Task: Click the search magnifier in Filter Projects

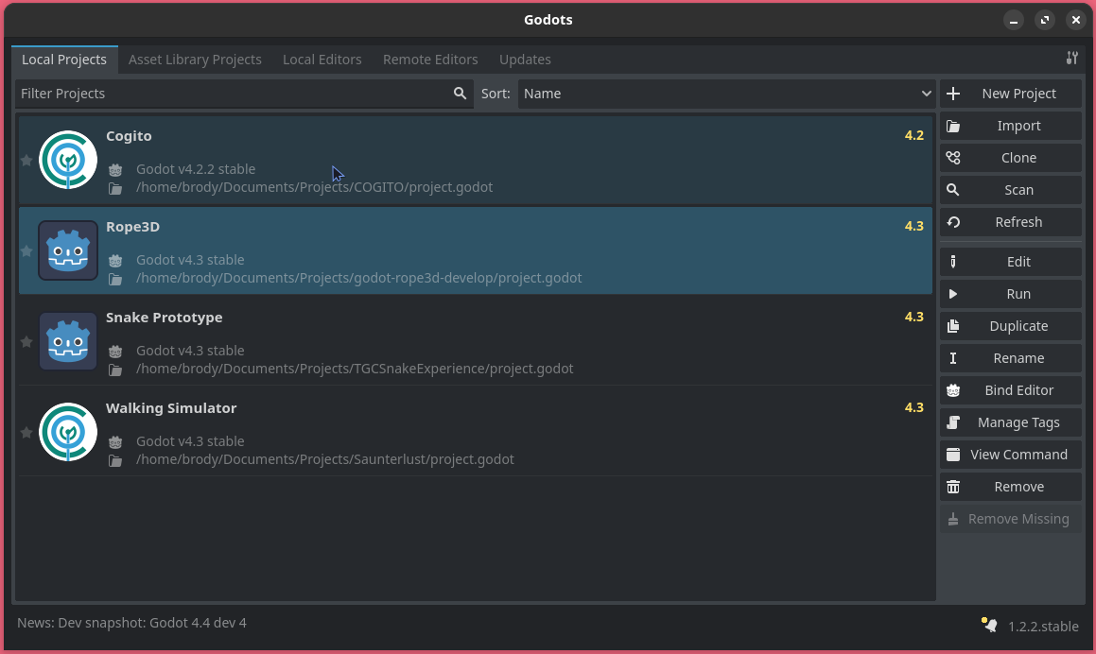Action: pos(460,94)
